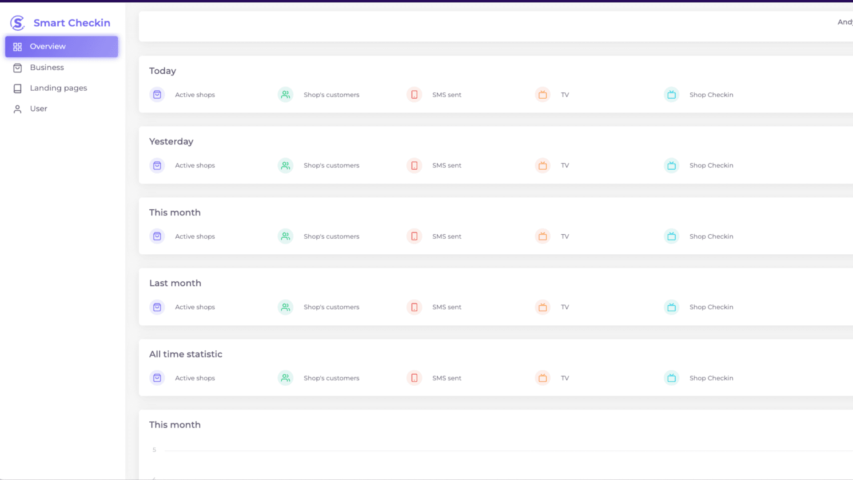Click the Business shopping-bag icon
Image resolution: width=853 pixels, height=480 pixels.
[x=17, y=68]
